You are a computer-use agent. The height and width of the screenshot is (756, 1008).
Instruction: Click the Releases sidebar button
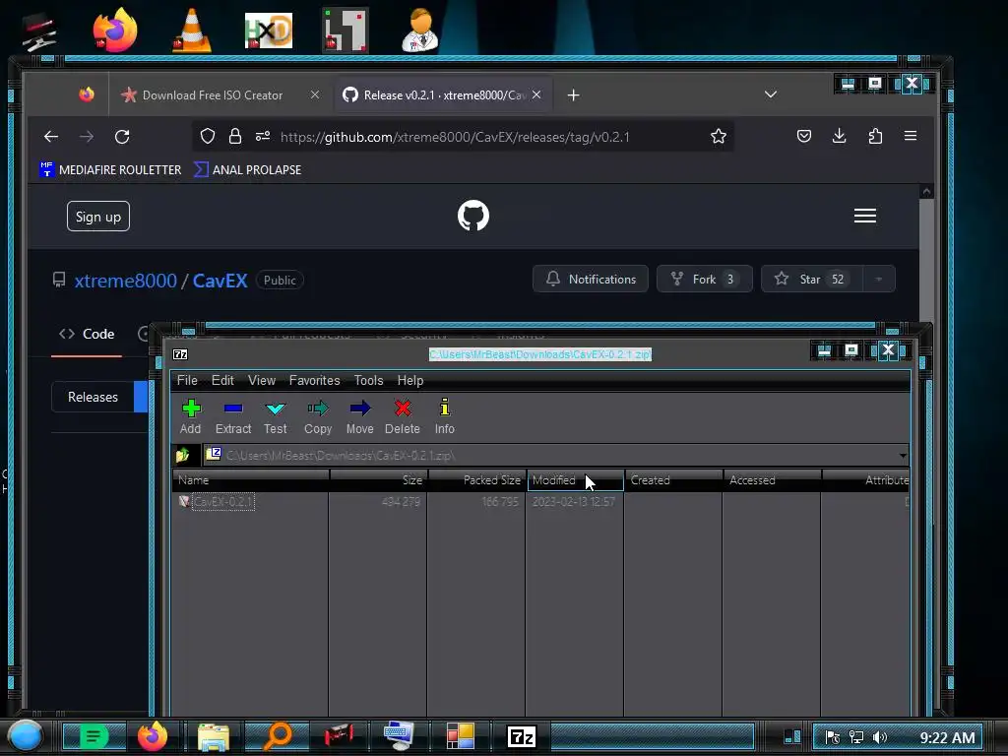pos(93,398)
